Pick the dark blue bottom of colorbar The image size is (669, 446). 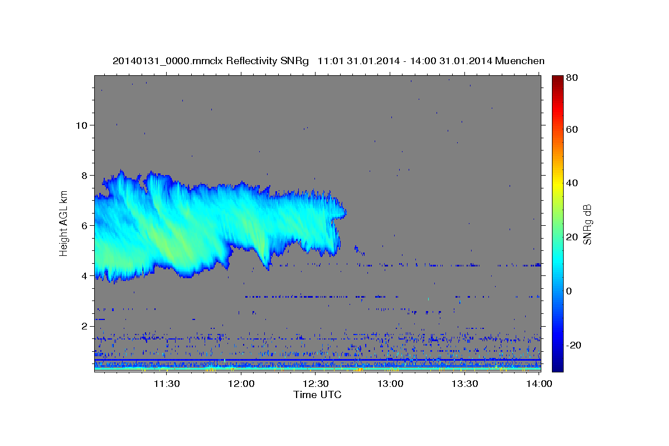point(557,367)
